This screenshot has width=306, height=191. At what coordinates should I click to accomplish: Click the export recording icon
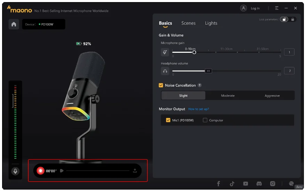click(x=135, y=171)
